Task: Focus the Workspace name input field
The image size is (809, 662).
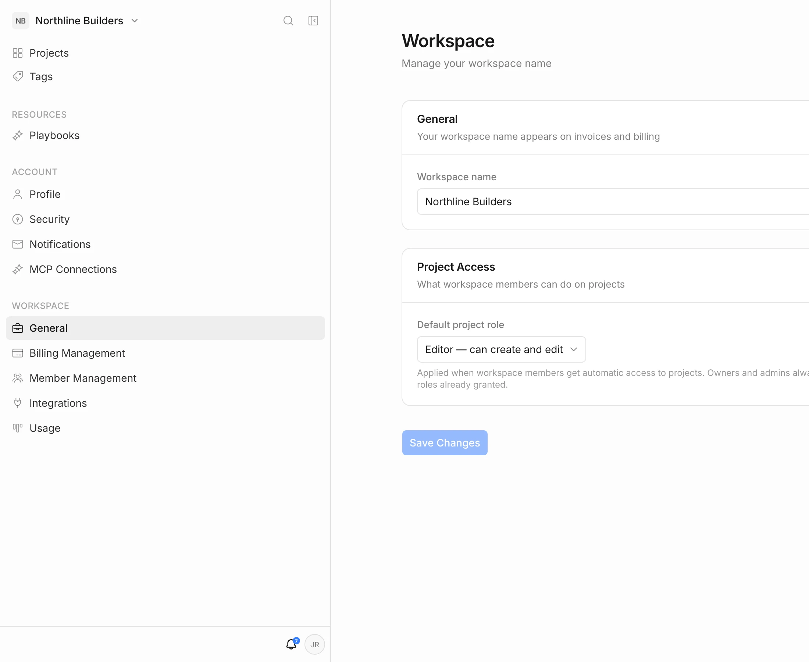Action: click(x=613, y=202)
